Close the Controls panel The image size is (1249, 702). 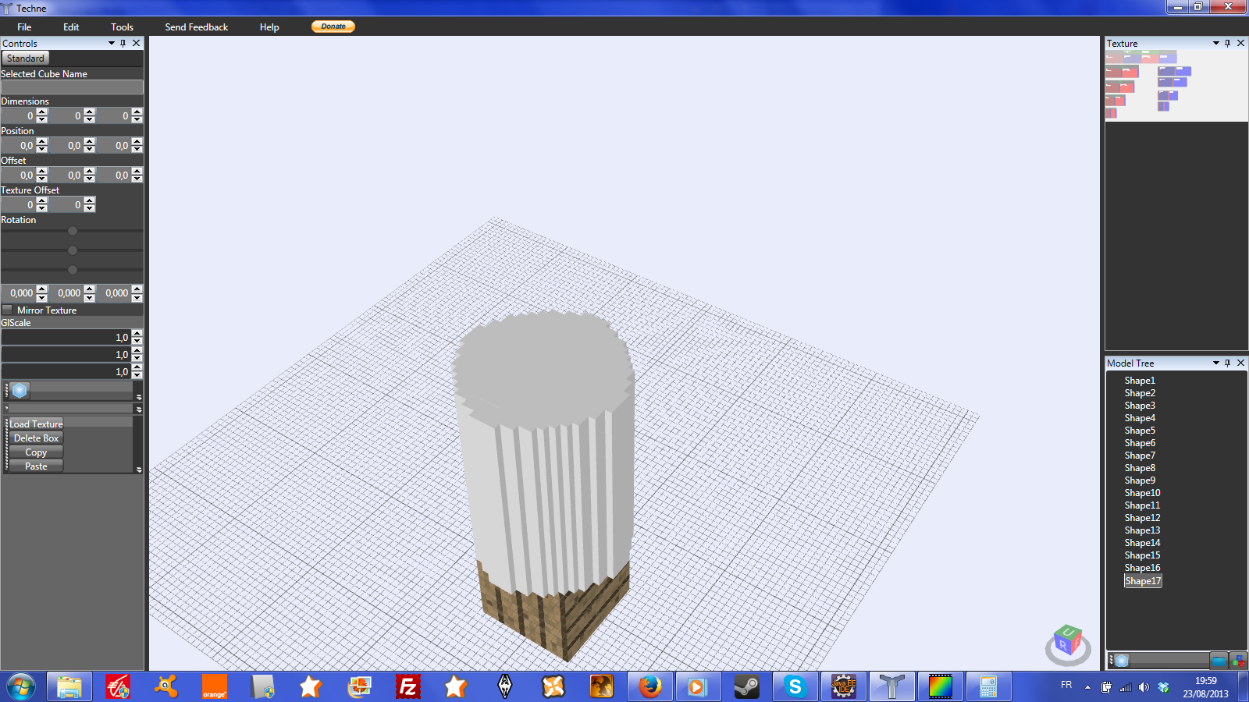pyautogui.click(x=137, y=44)
